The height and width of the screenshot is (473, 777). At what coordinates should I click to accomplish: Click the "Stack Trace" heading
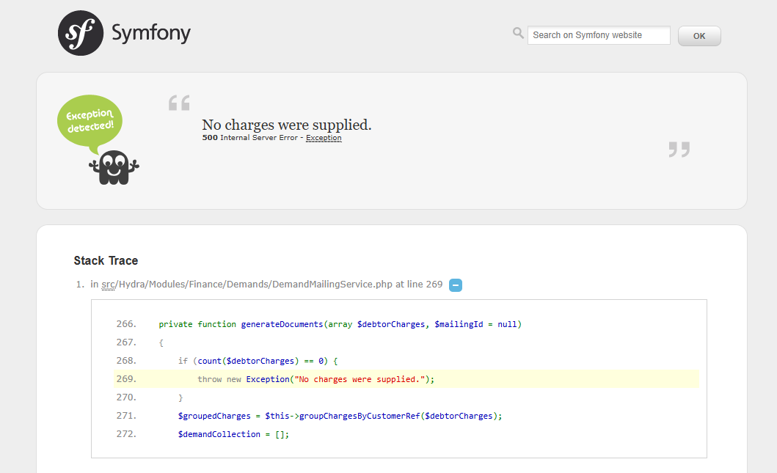point(106,260)
